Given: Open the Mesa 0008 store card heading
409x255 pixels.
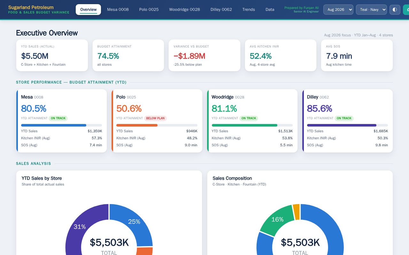Looking at the screenshot, I should (x=32, y=97).
